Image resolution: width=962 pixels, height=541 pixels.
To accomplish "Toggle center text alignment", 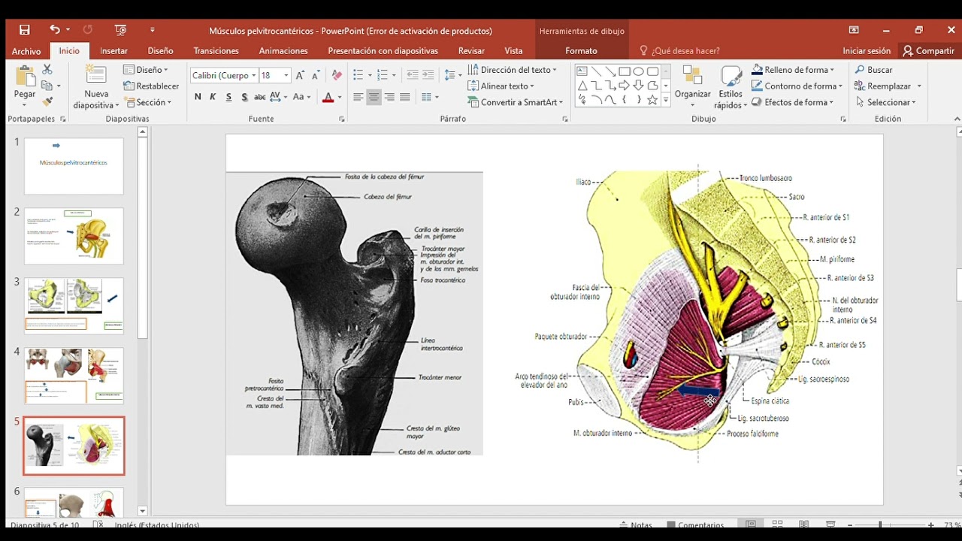I will [374, 97].
